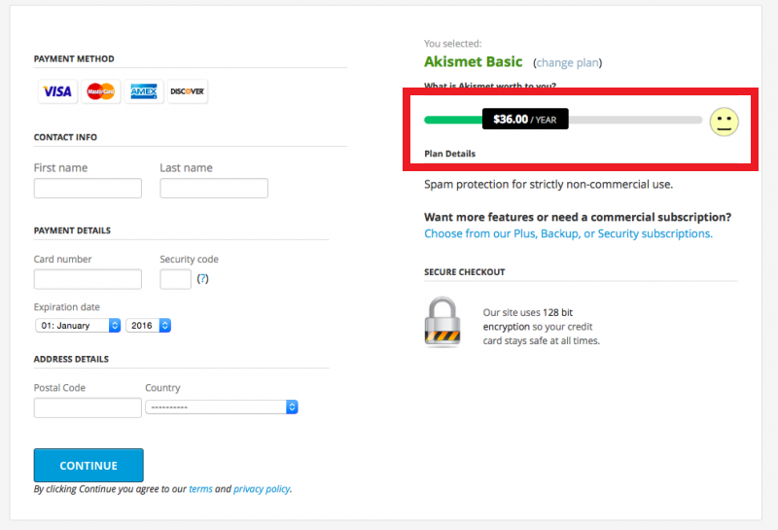The width and height of the screenshot is (778, 530).
Task: Click the Akismet Basic plan title
Action: (x=474, y=61)
